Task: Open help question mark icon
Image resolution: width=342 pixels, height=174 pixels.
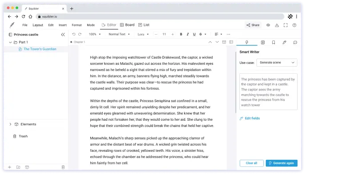Action: 294,25
